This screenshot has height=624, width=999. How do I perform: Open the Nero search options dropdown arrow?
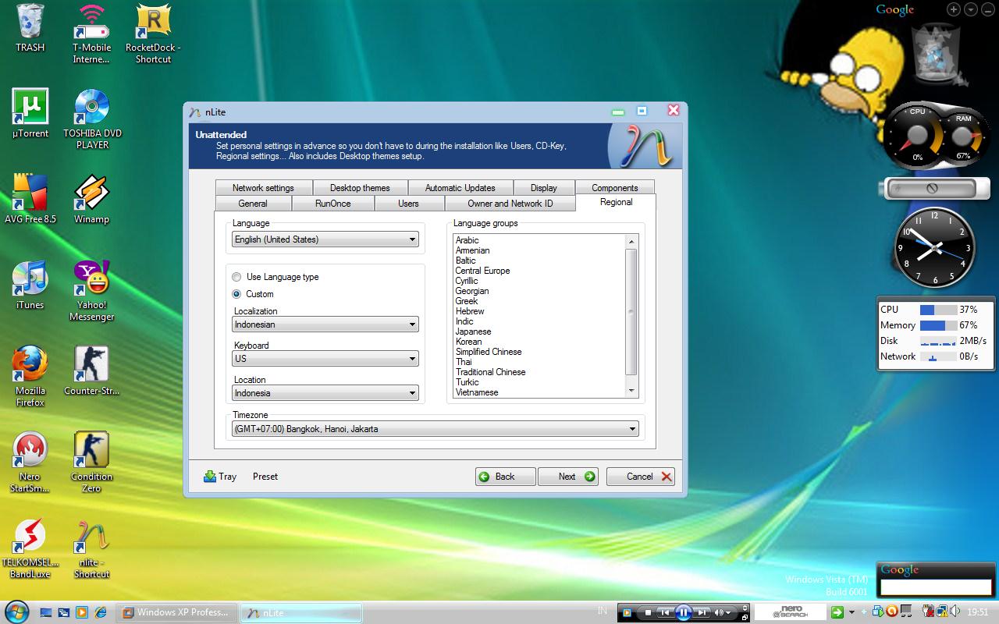[x=851, y=612]
